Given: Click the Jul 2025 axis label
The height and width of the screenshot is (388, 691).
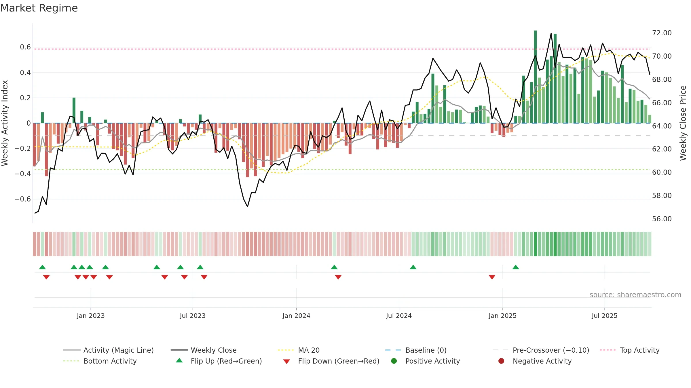Looking at the screenshot, I should (x=605, y=316).
